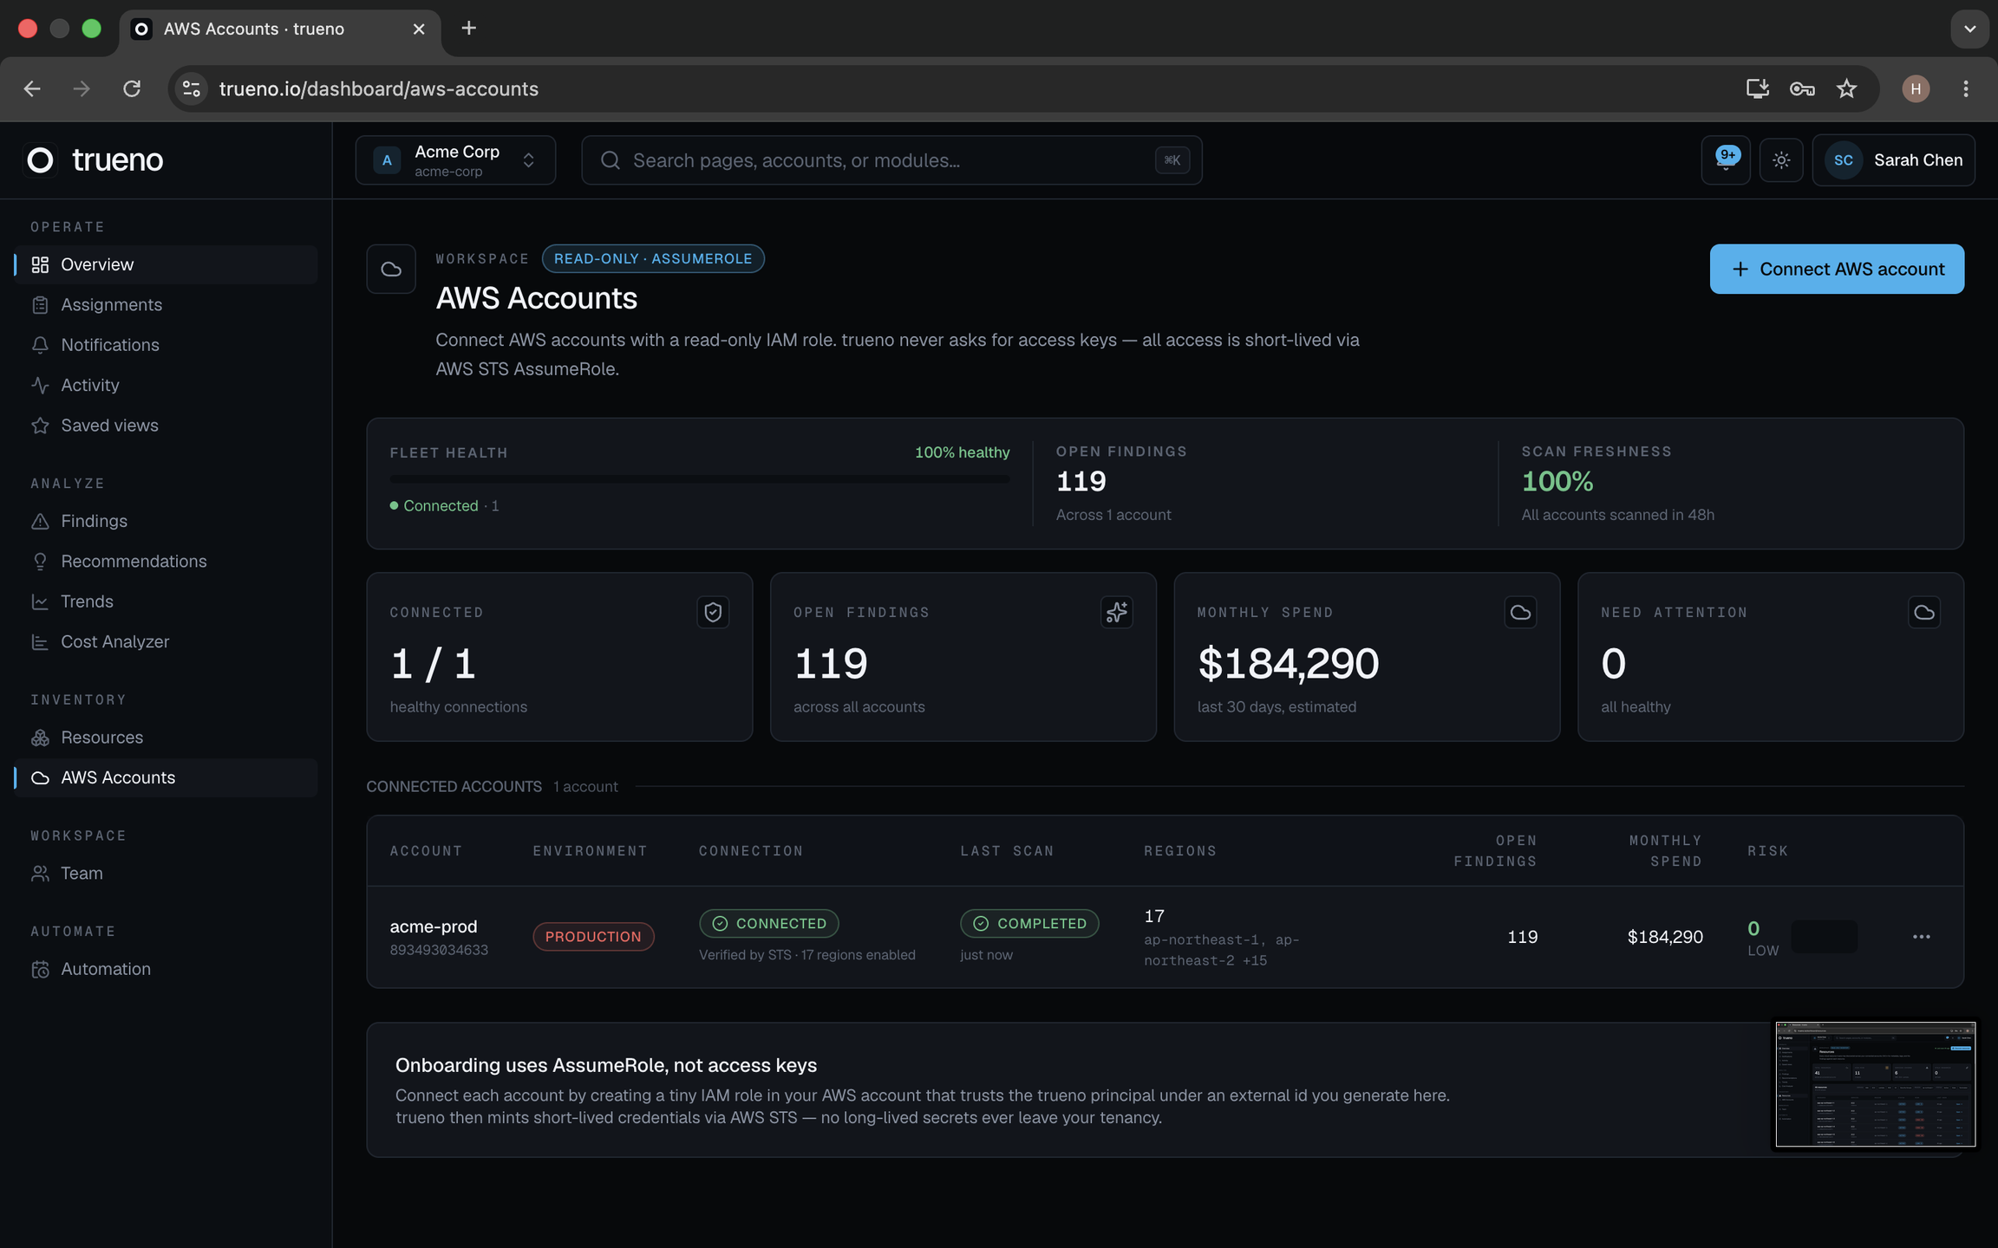1998x1248 pixels.
Task: Click the cloud icon on Monthly Spend card
Action: coord(1520,613)
